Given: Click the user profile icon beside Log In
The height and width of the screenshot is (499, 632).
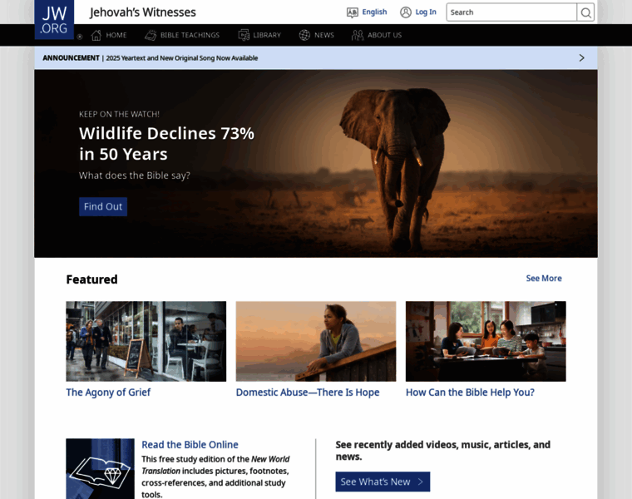Looking at the screenshot, I should click(406, 12).
